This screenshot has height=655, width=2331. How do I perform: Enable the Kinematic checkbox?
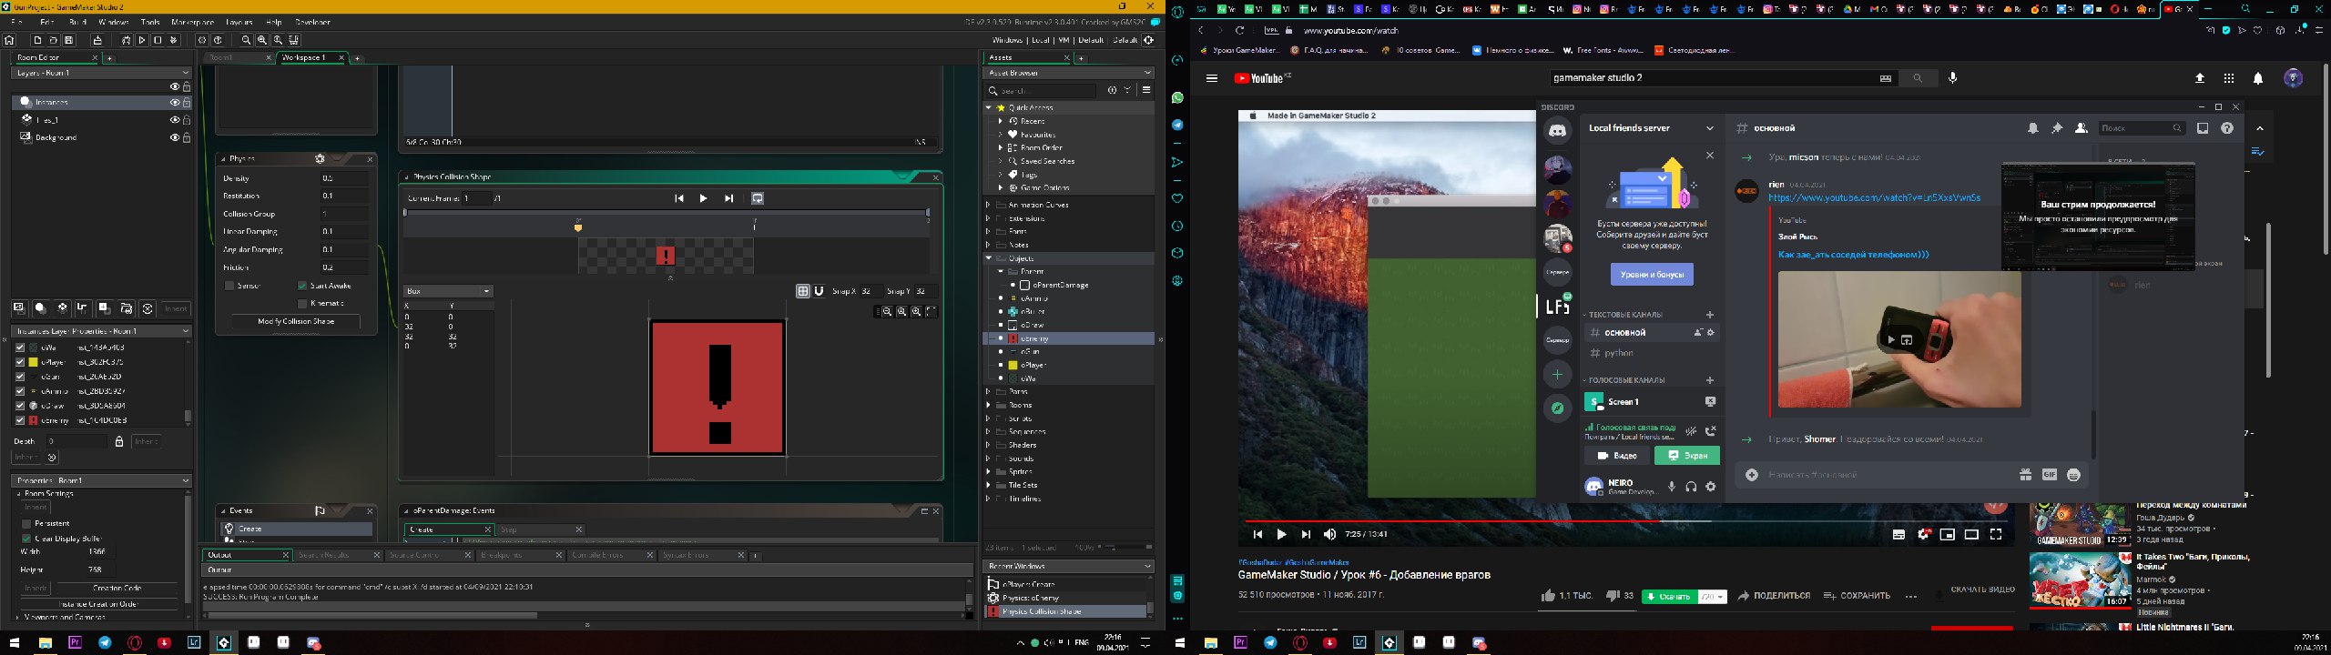tap(302, 303)
